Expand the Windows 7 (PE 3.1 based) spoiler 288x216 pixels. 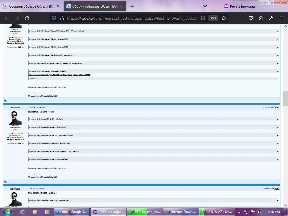pos(154,63)
